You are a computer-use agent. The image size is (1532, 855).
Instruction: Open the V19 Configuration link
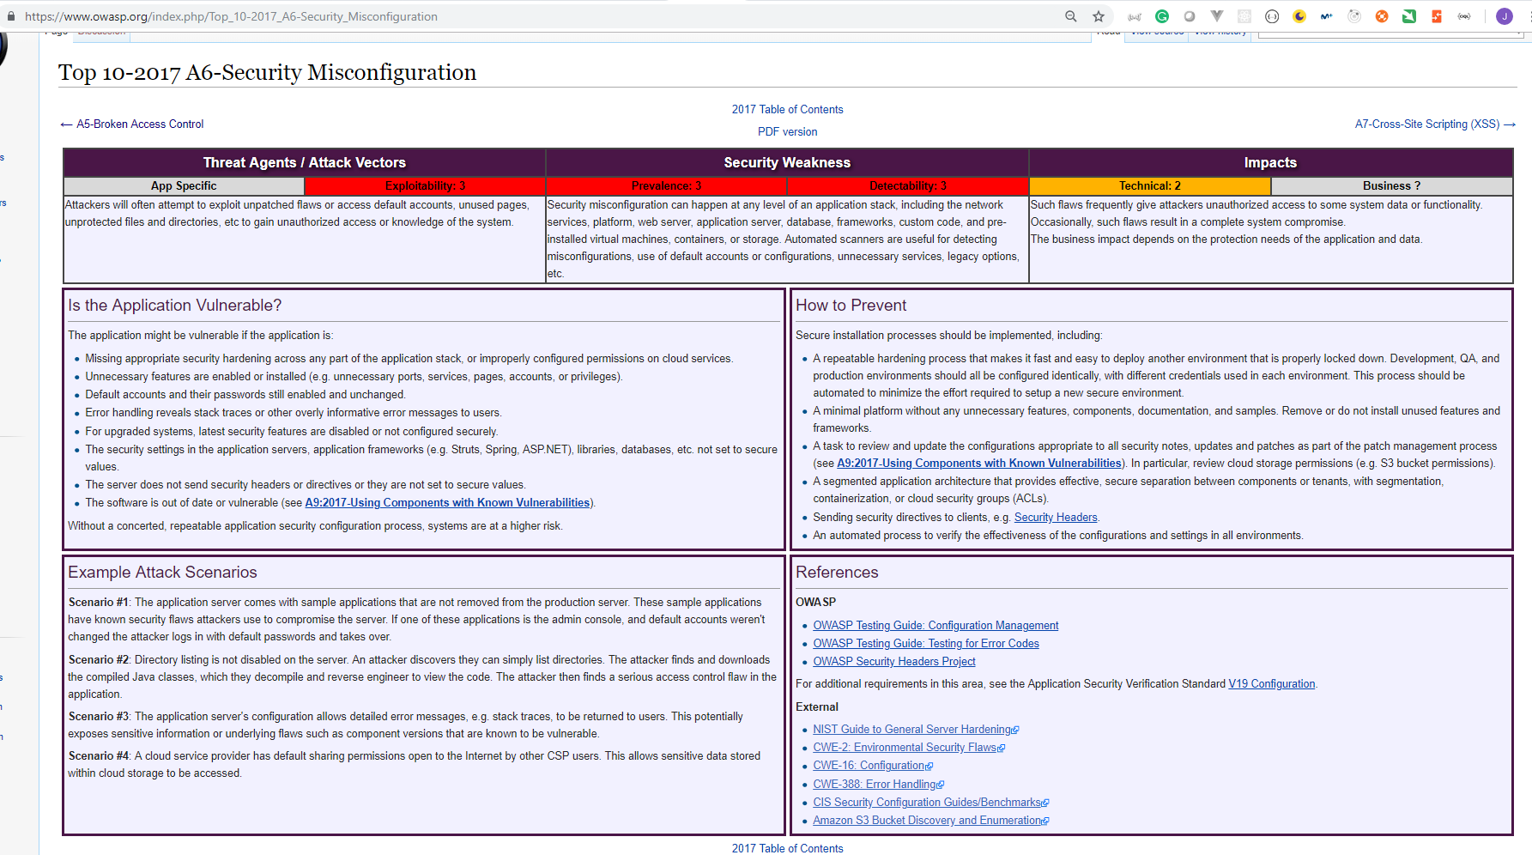[1271, 684]
